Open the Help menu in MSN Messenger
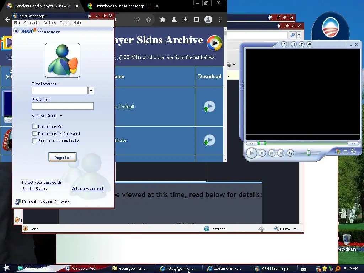 77,23
